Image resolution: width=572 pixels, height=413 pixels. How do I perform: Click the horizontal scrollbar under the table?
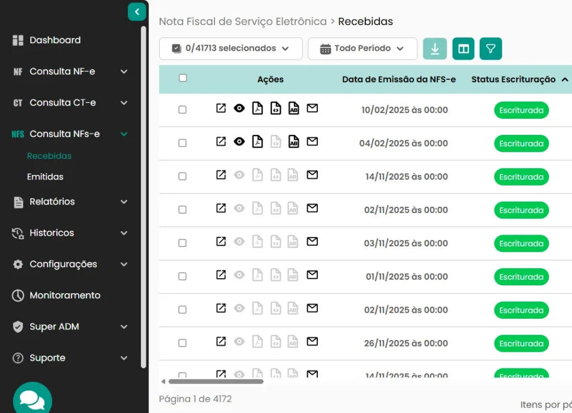pyautogui.click(x=216, y=382)
